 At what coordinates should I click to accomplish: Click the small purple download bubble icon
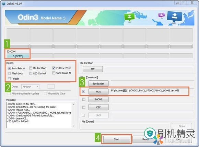(x=161, y=15)
